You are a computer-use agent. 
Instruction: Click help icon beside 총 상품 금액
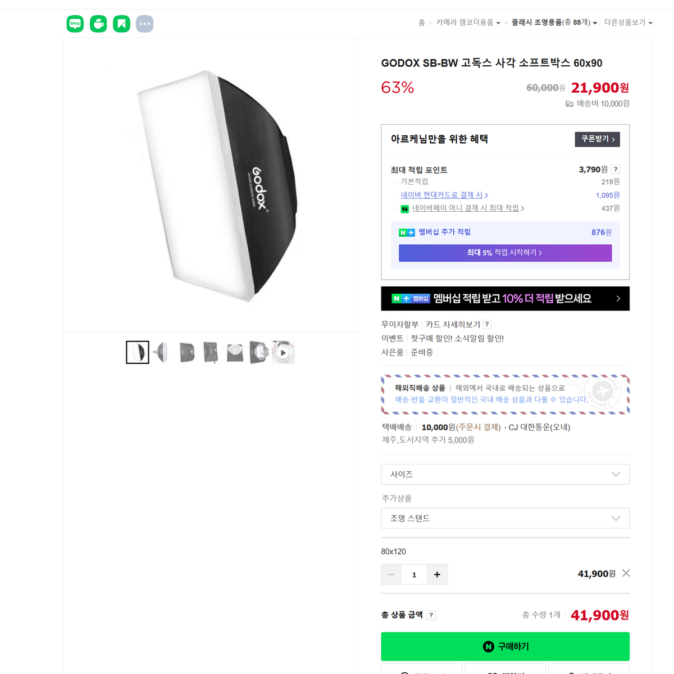(x=431, y=615)
